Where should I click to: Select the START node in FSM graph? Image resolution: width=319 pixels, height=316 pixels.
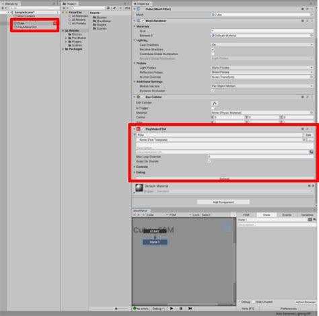pyautogui.click(x=155, y=231)
